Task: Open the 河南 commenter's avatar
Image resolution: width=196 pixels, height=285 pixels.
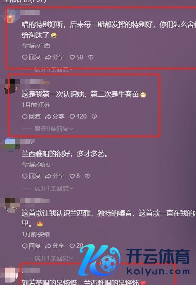Action: click(x=11, y=145)
